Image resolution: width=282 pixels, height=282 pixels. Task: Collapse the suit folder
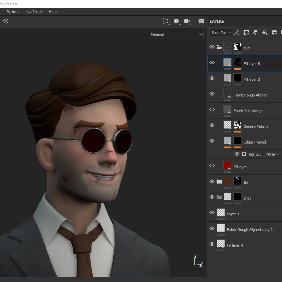pyautogui.click(x=219, y=47)
